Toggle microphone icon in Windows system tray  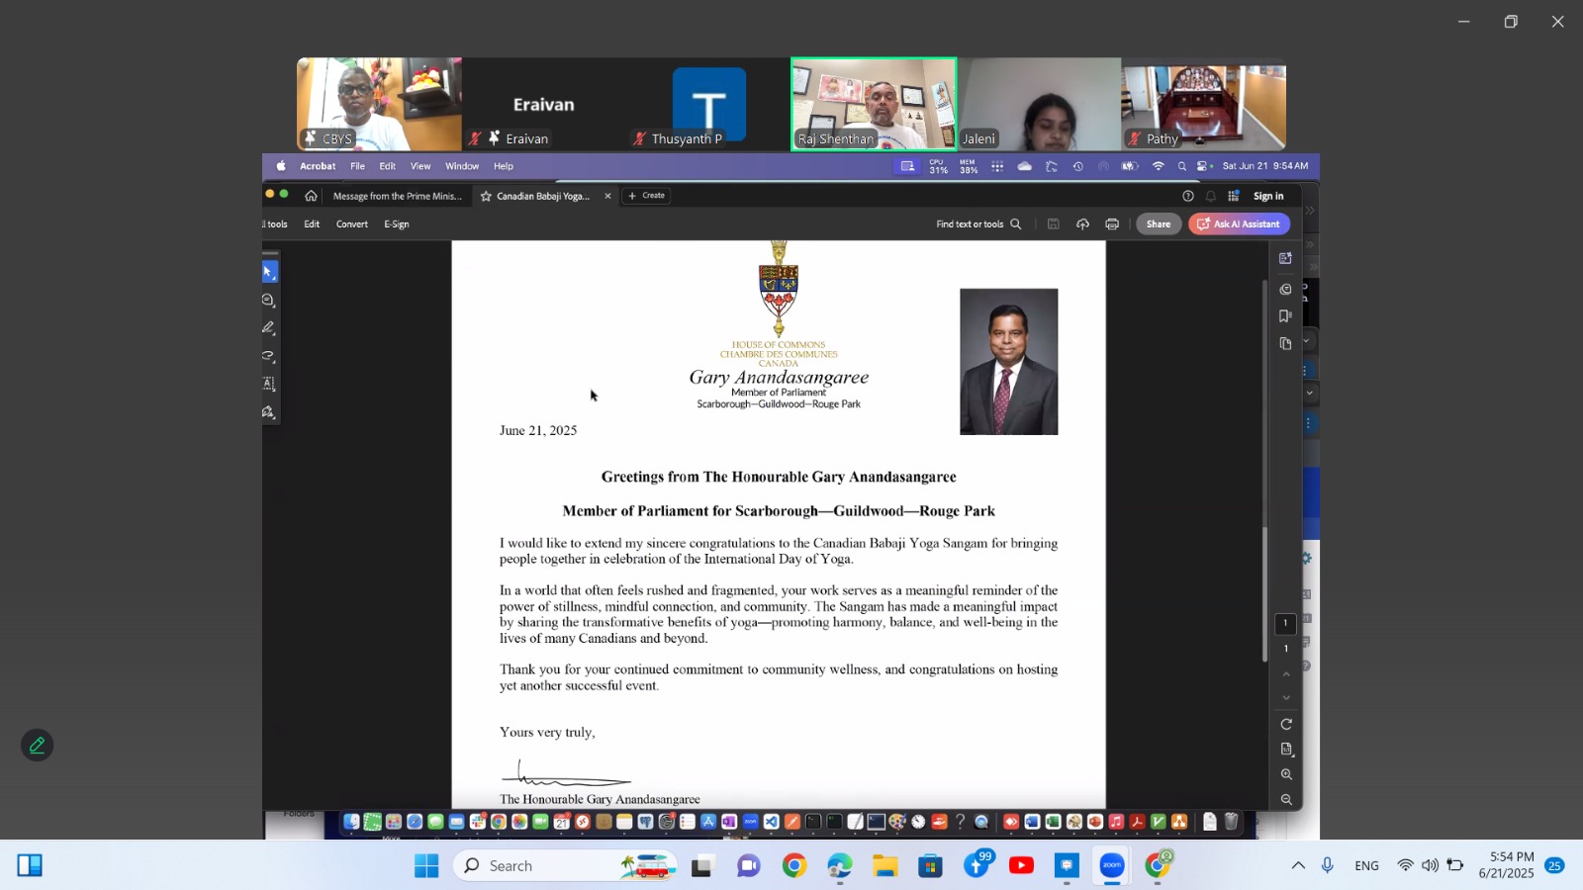coord(1328,865)
